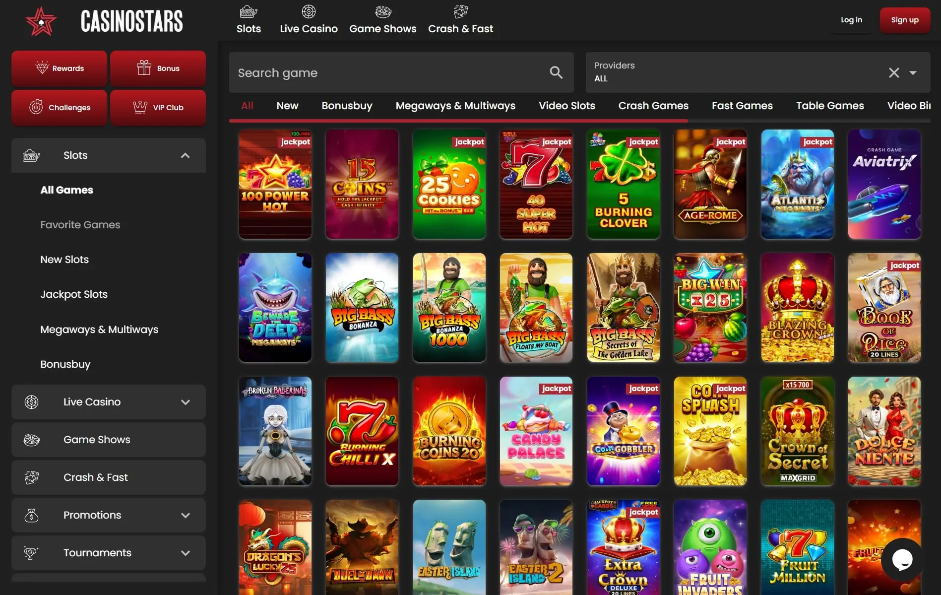Open the Dolce Far Niente game
The height and width of the screenshot is (595, 941).
coord(884,431)
